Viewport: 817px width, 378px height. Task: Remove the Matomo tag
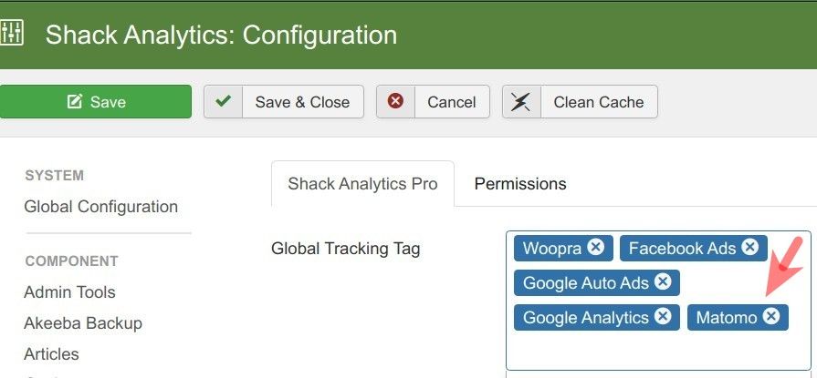click(771, 315)
